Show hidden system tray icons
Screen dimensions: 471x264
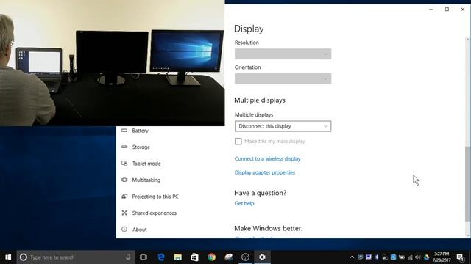click(x=352, y=257)
